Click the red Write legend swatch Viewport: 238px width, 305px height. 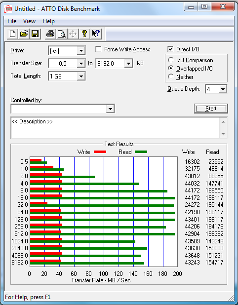coord(100,152)
